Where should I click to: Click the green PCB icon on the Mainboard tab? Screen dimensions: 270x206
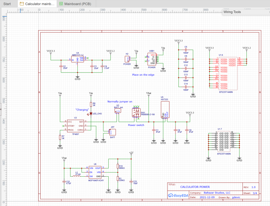click(61, 4)
